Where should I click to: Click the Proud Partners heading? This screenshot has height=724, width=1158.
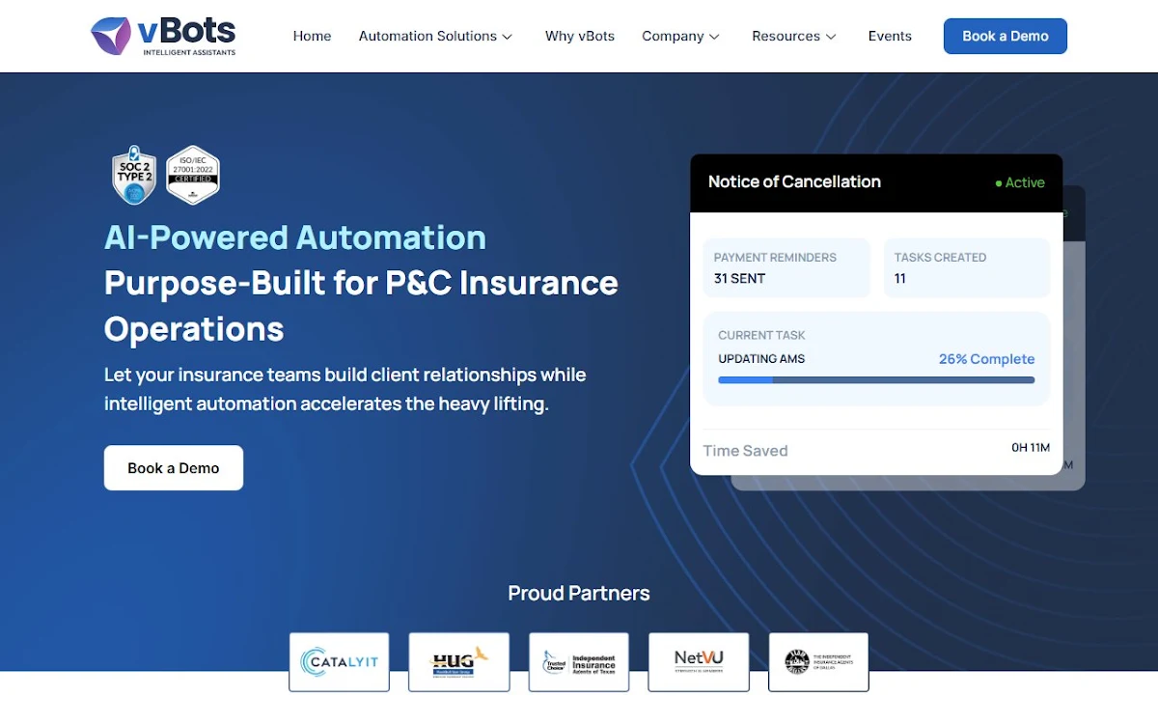pyautogui.click(x=579, y=593)
